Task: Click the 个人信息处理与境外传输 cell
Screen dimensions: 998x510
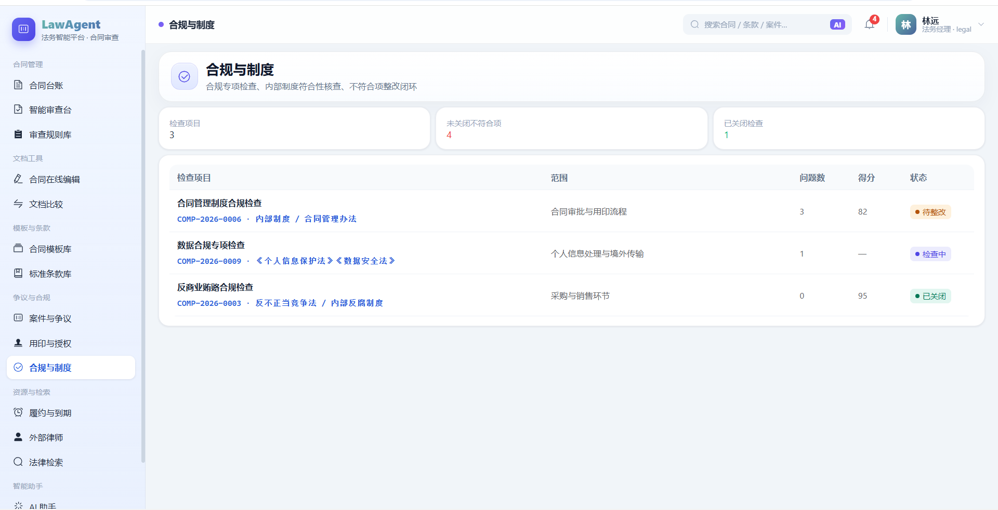Action: 597,254
